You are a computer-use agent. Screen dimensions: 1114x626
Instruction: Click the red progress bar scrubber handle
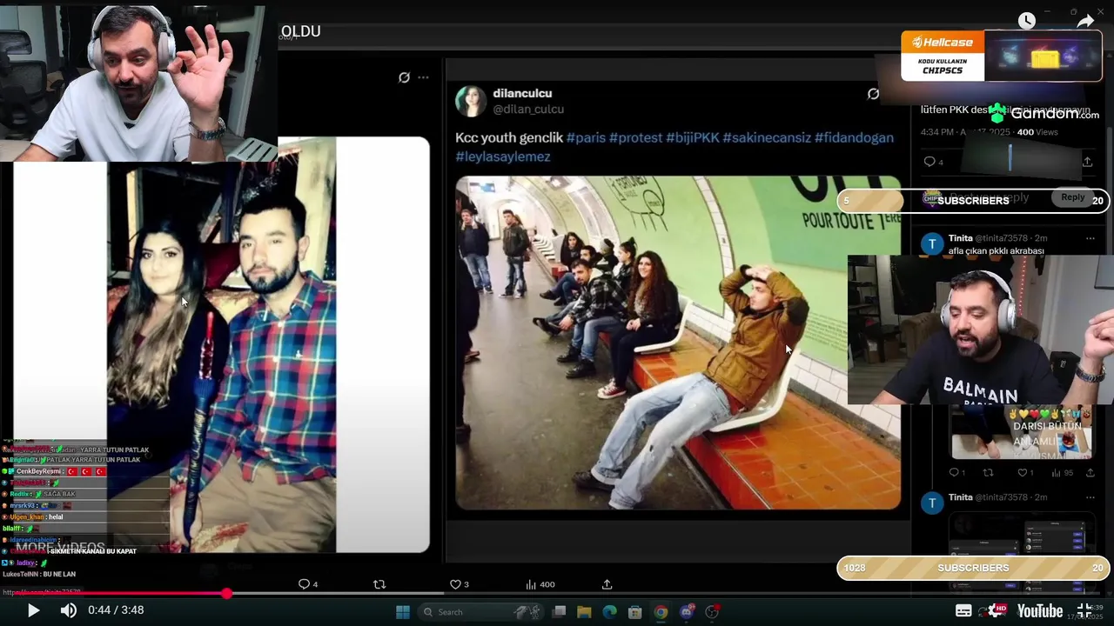click(x=226, y=593)
